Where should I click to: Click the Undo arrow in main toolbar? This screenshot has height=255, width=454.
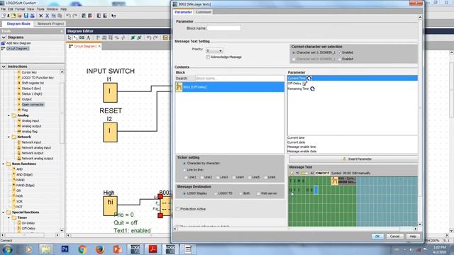(x=69, y=16)
